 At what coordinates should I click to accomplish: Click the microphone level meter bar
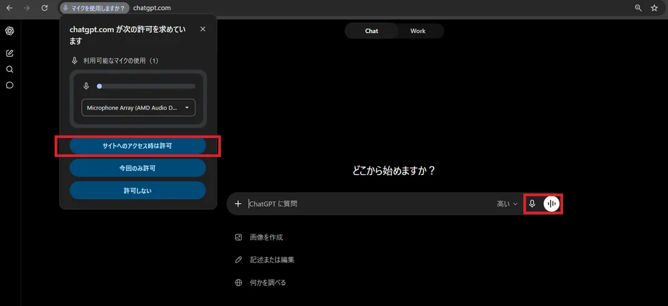146,86
